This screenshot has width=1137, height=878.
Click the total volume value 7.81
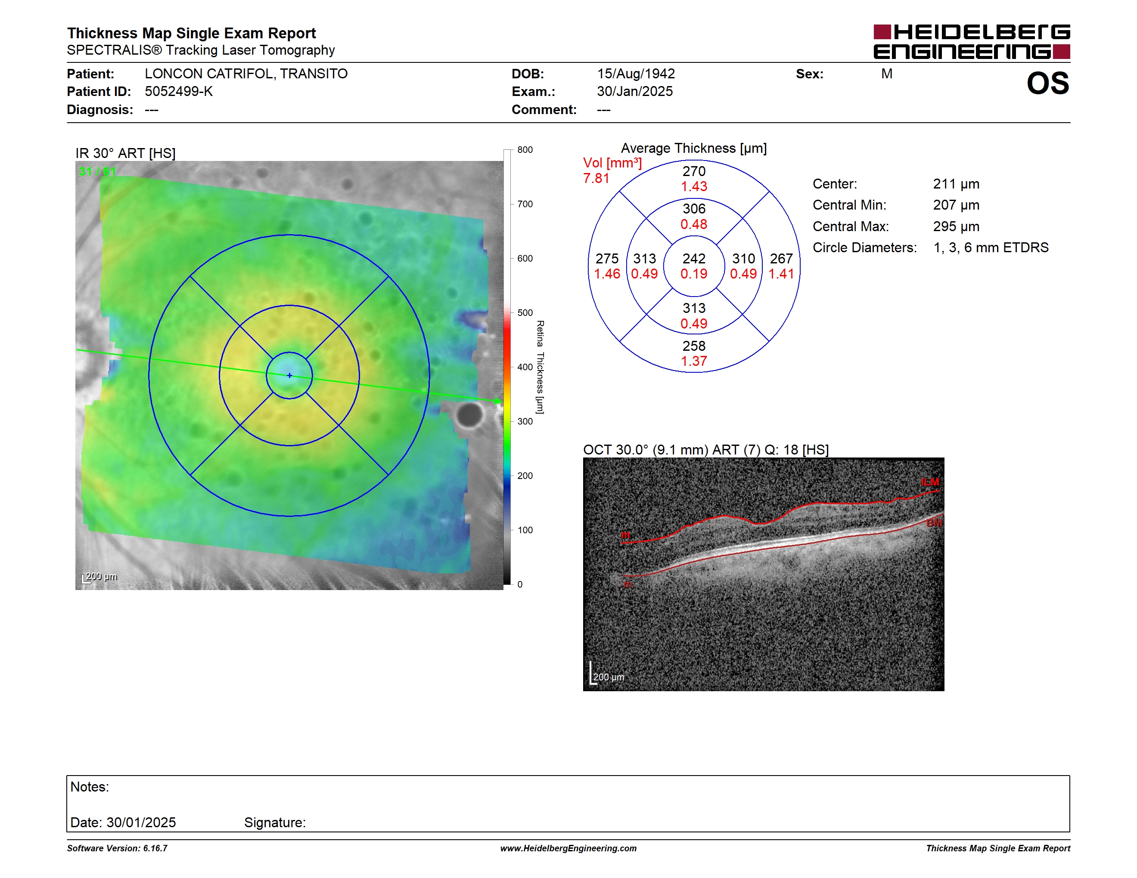coord(596,179)
